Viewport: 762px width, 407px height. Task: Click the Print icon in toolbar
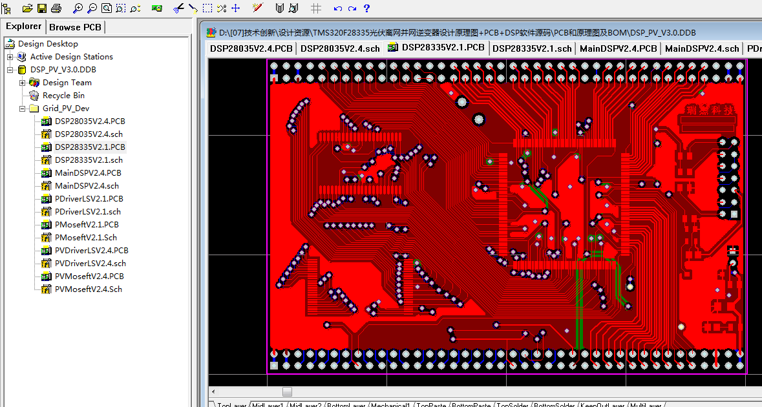coord(56,8)
